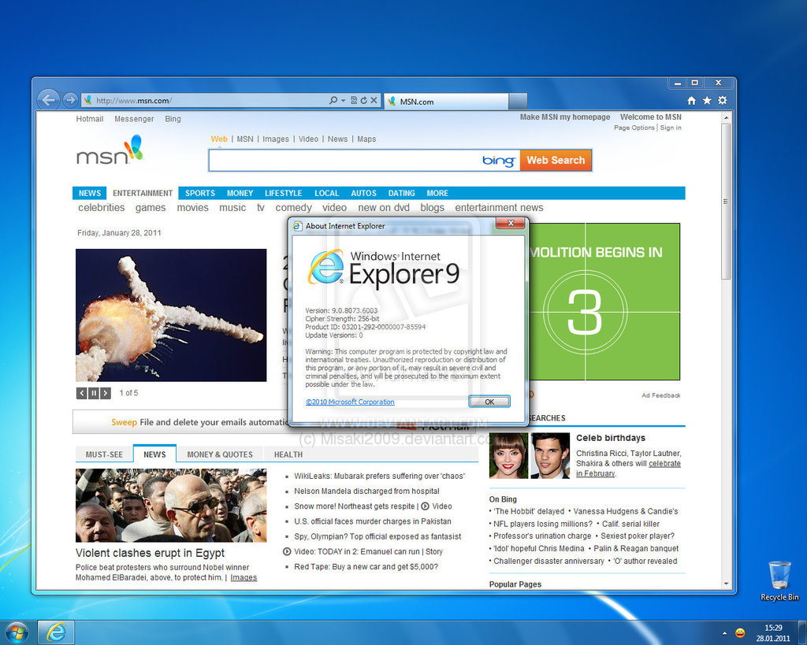The height and width of the screenshot is (645, 807).
Task: Open the Celeb birthdays heading
Action: tap(611, 438)
